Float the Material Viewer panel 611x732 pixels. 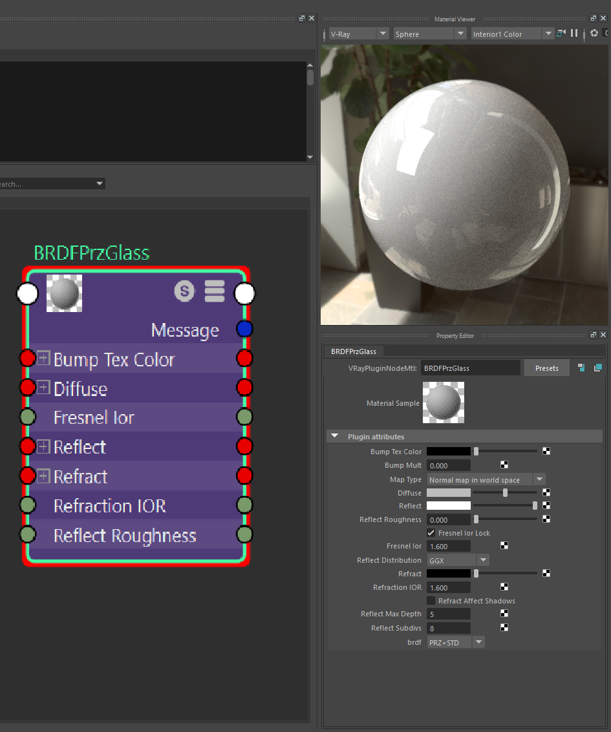click(x=594, y=18)
